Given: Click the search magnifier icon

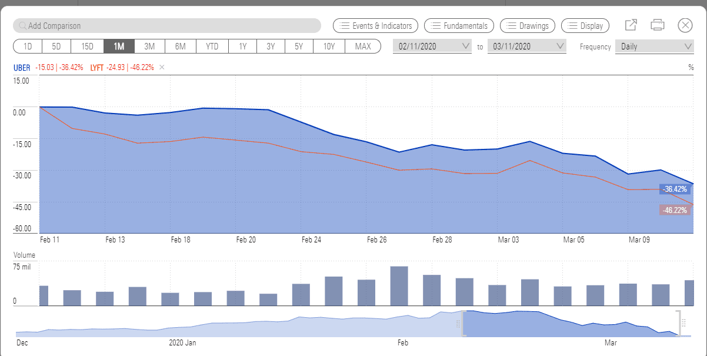Looking at the screenshot, I should tap(22, 26).
